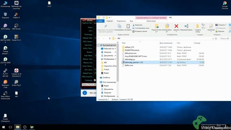Open the dropdown arrow under Удалить
231x130 pixels.
[176, 32]
